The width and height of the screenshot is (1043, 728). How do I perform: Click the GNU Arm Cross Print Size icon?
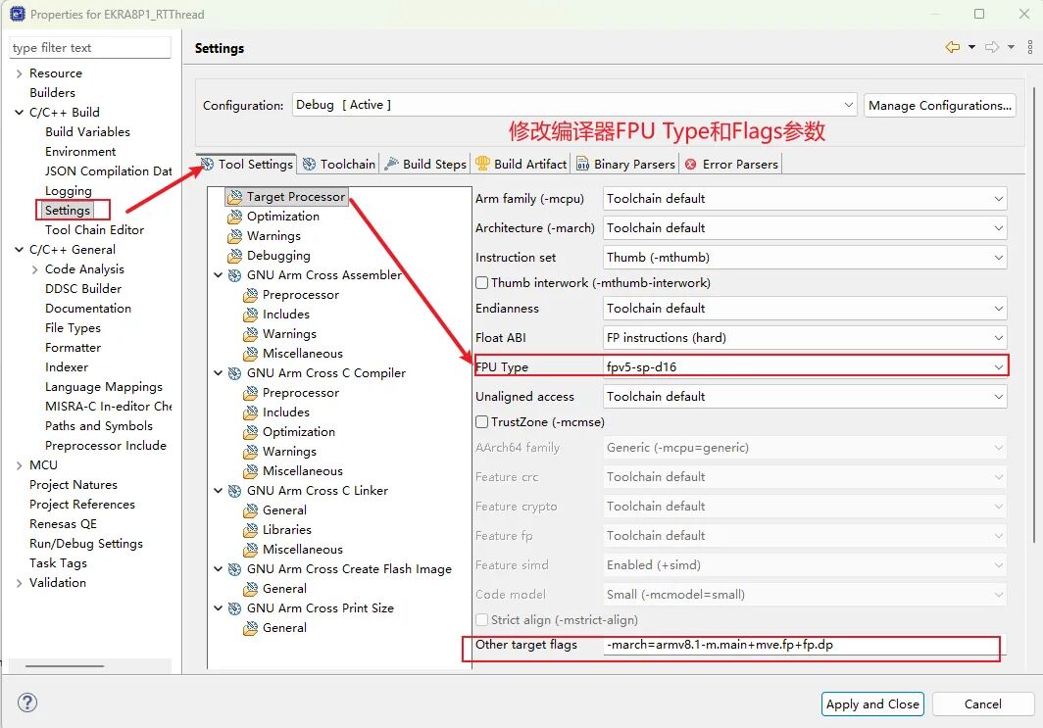pos(235,608)
